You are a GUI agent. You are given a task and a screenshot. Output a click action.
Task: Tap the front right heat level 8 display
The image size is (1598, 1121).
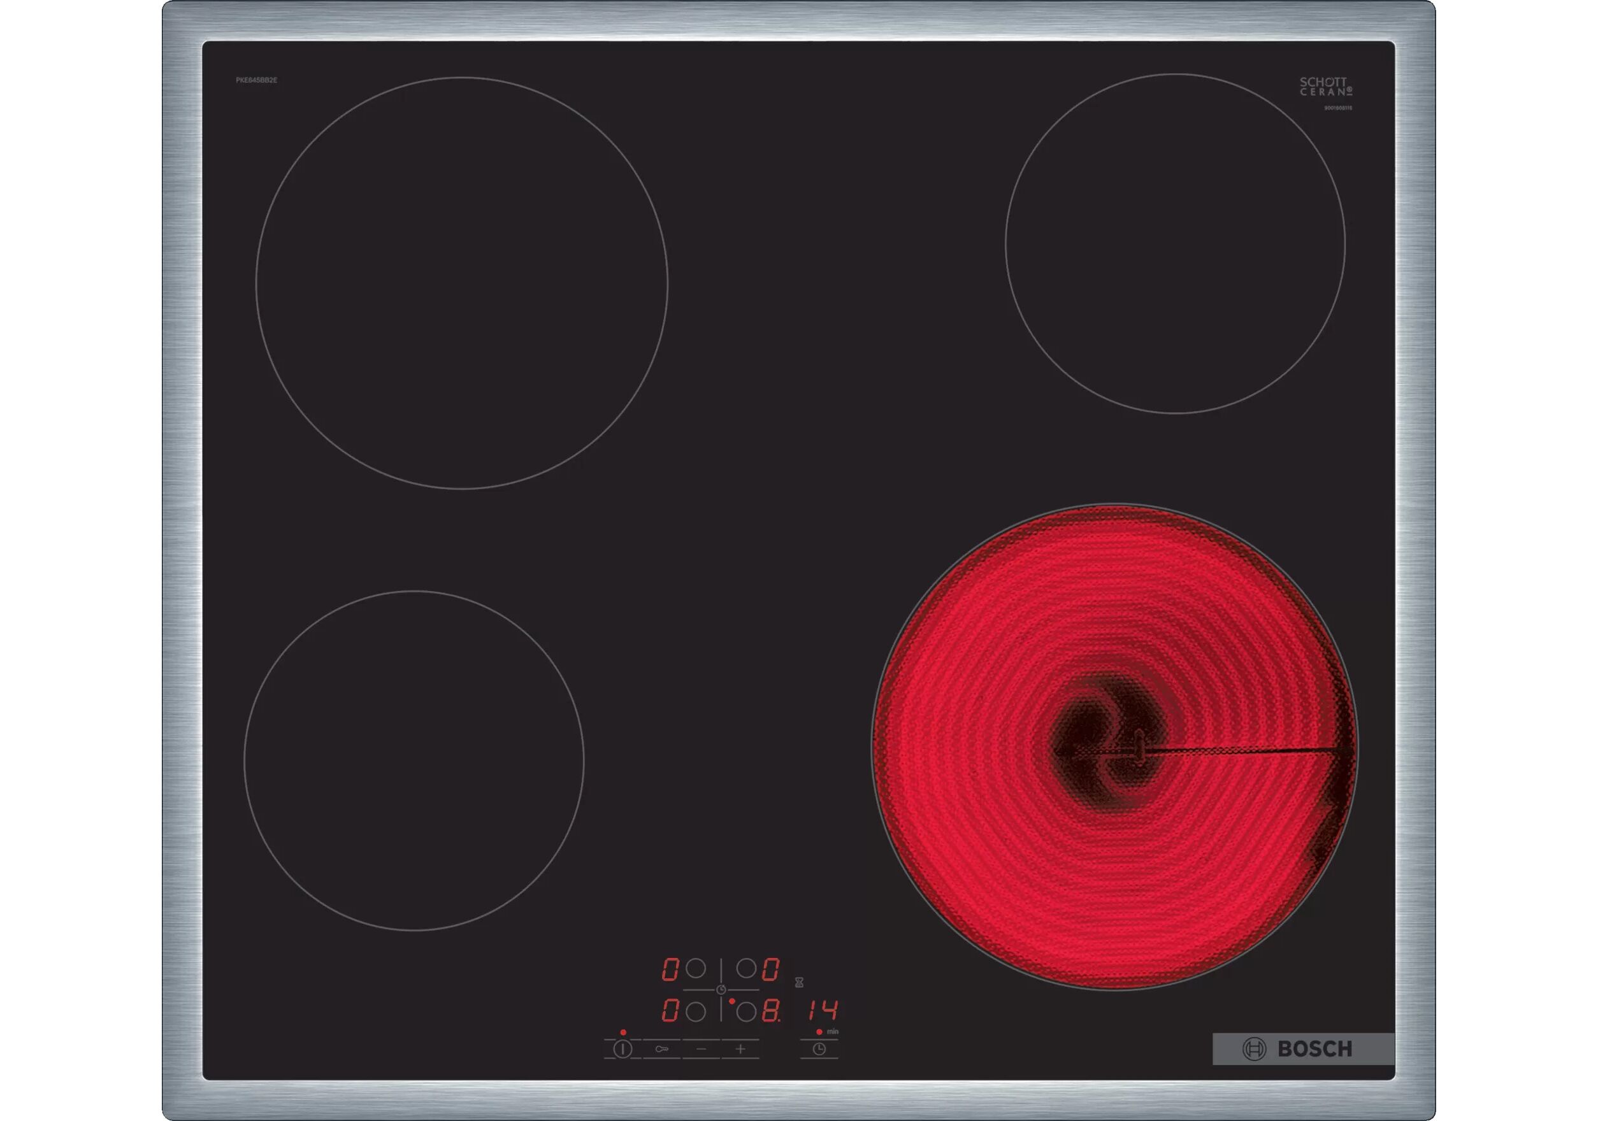771,1011
